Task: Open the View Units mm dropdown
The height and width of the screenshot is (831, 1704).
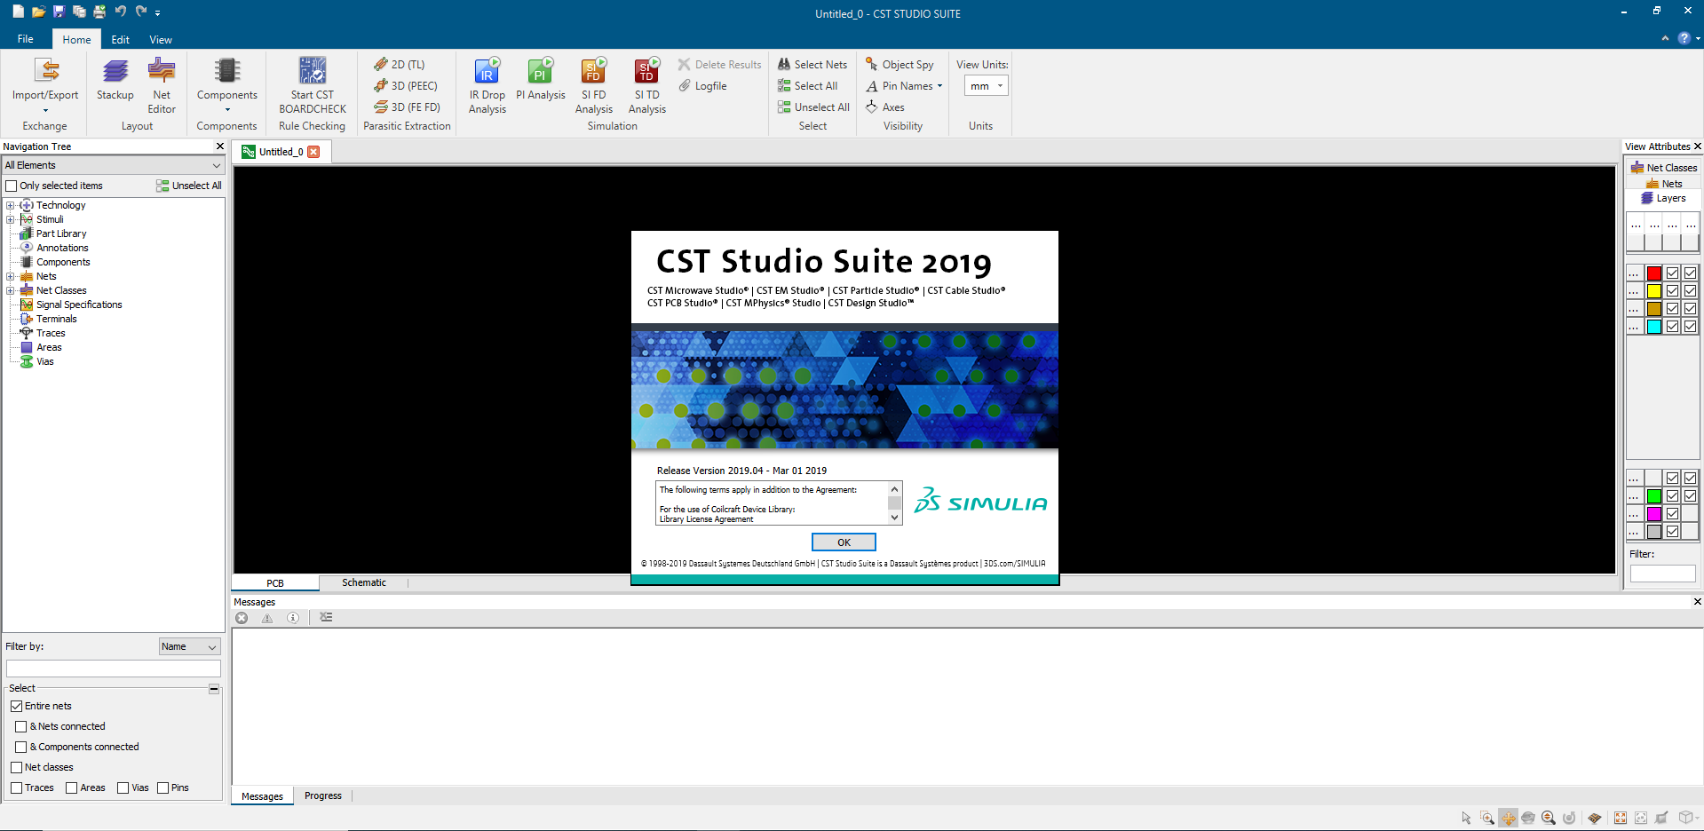Action: click(x=987, y=86)
